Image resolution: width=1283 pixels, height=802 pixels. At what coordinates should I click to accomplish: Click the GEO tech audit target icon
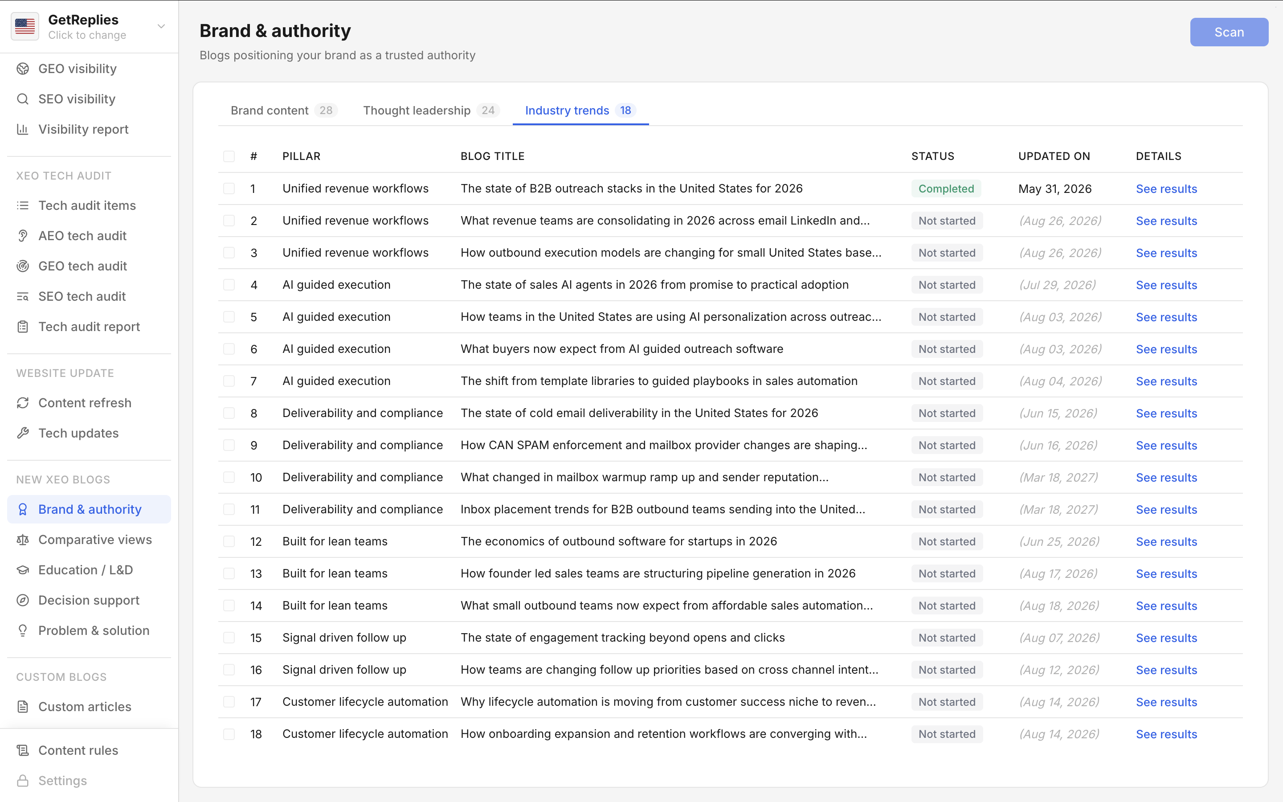23,266
